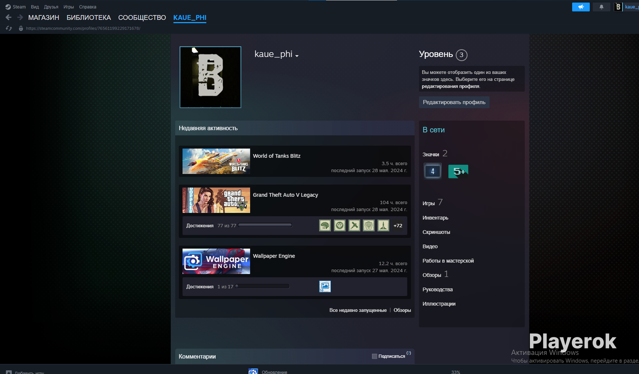Open the level 4 badge
This screenshot has height=374, width=639.
[432, 171]
